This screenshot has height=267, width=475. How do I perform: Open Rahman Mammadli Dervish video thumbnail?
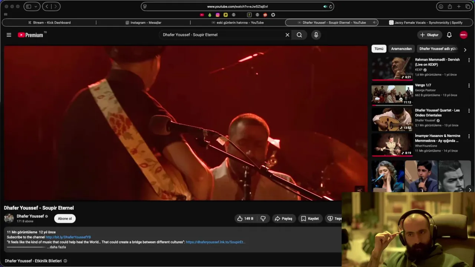click(x=392, y=68)
